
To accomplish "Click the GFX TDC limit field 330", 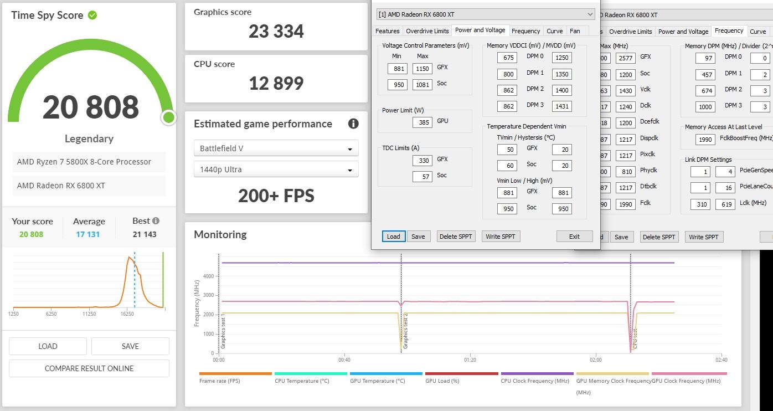I will click(422, 161).
